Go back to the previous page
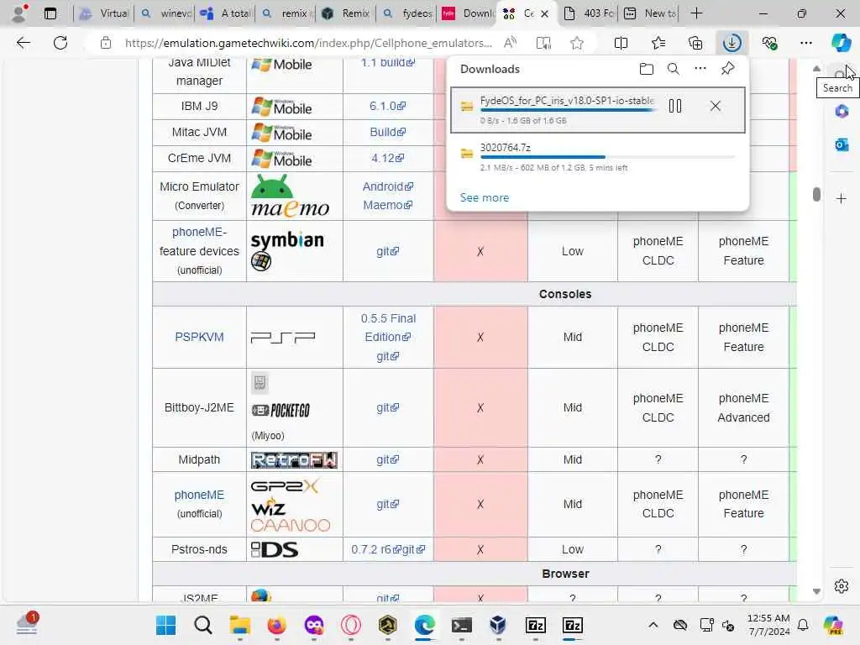860x645 pixels. [23, 43]
